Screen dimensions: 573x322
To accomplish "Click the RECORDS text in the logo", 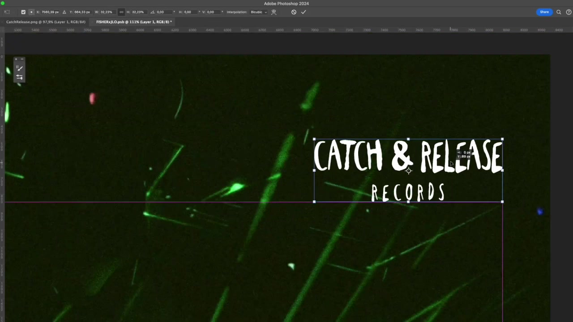I will [x=408, y=192].
